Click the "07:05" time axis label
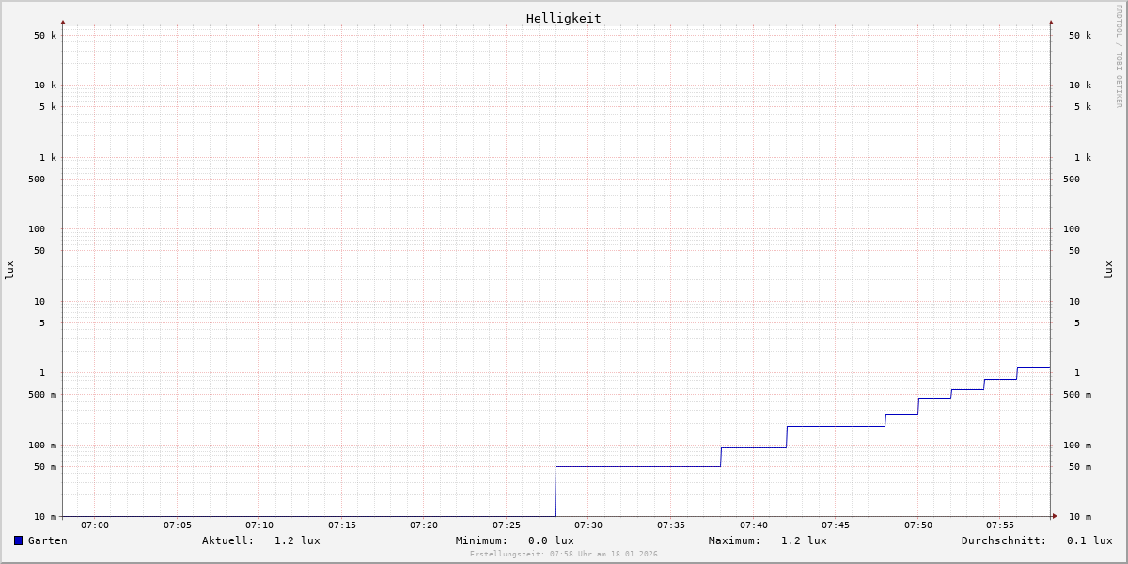 (x=178, y=525)
